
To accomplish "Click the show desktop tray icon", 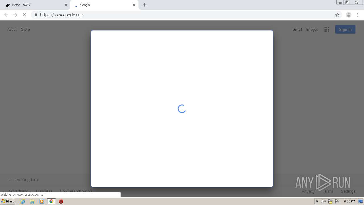I will coord(361,201).
